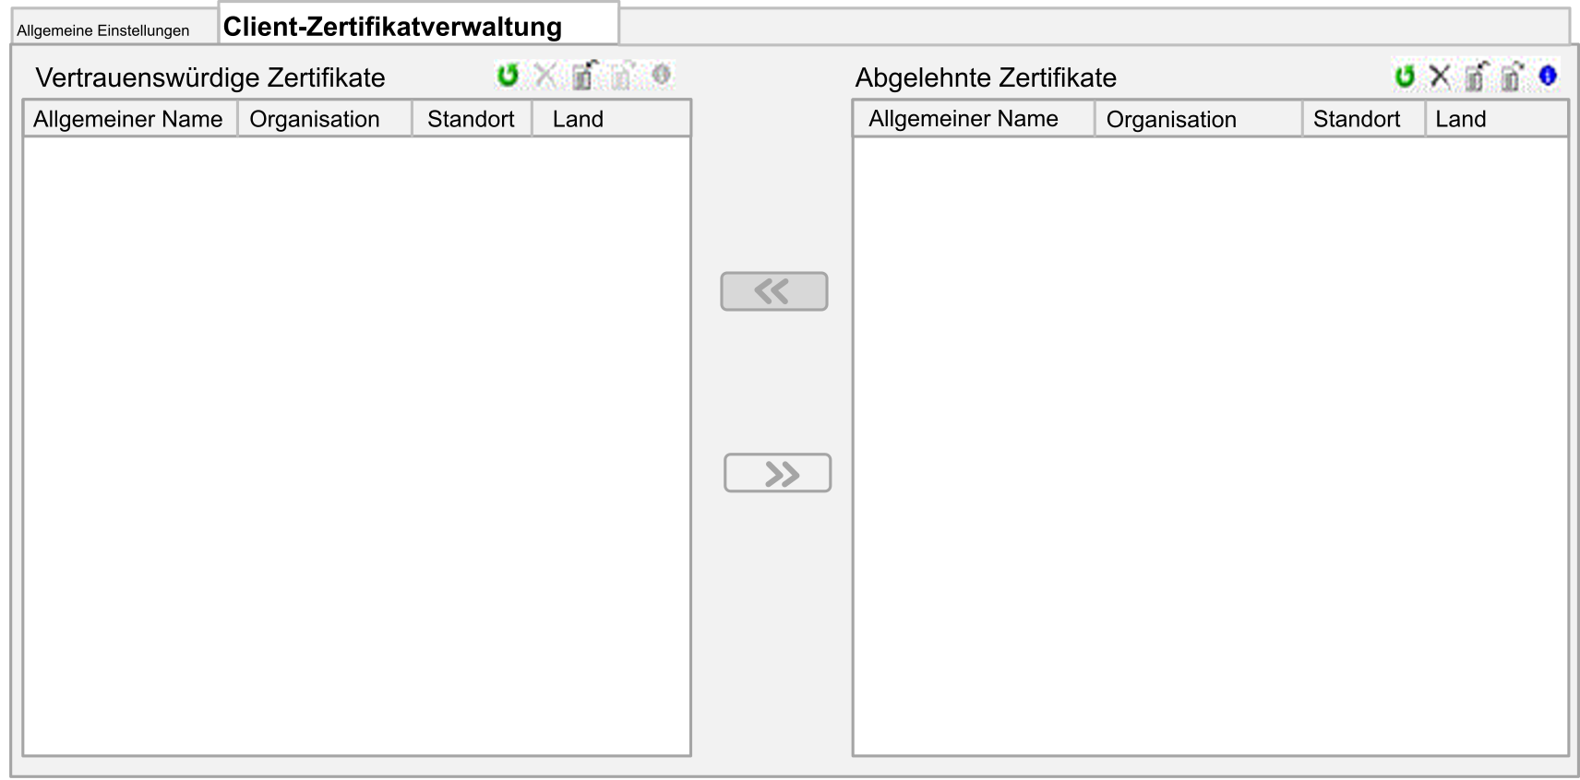The height and width of the screenshot is (780, 1580).
Task: Show info for trusted certificate (grey info icon)
Action: (x=661, y=75)
